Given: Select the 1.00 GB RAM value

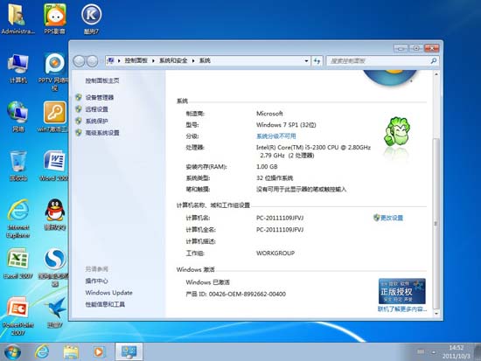Looking at the screenshot, I should tap(267, 167).
